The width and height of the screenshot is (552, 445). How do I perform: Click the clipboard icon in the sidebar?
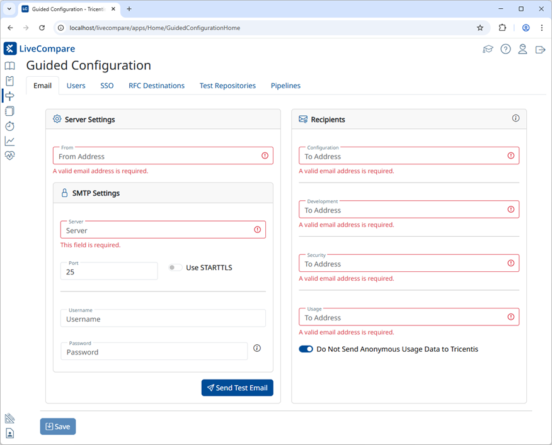click(x=9, y=81)
